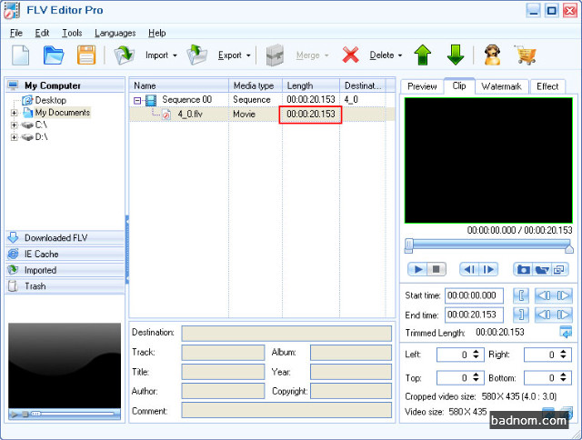Viewport: 582px width, 440px height.
Task: Move item up with green up arrow
Action: click(x=422, y=55)
